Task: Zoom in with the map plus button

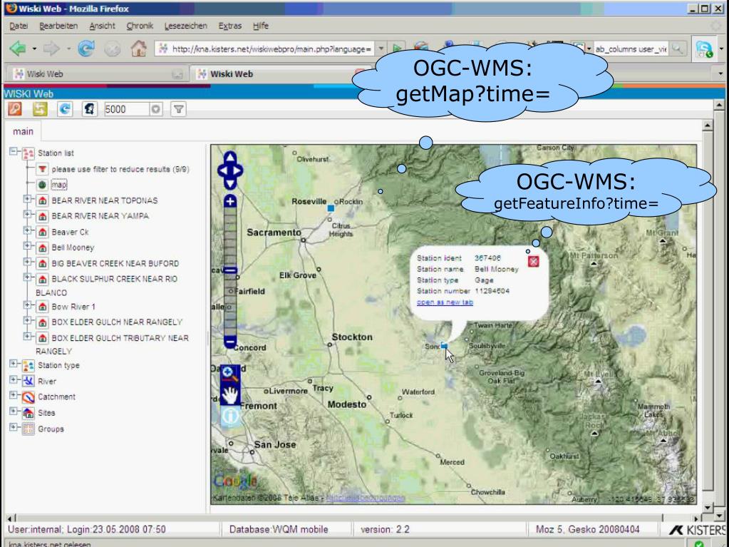Action: click(230, 201)
